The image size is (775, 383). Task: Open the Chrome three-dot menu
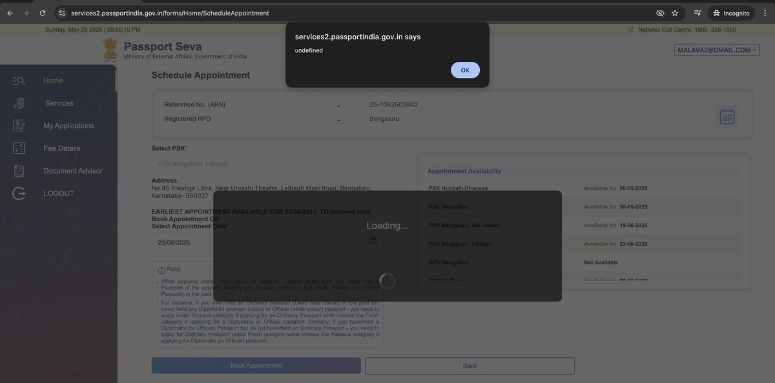click(765, 13)
